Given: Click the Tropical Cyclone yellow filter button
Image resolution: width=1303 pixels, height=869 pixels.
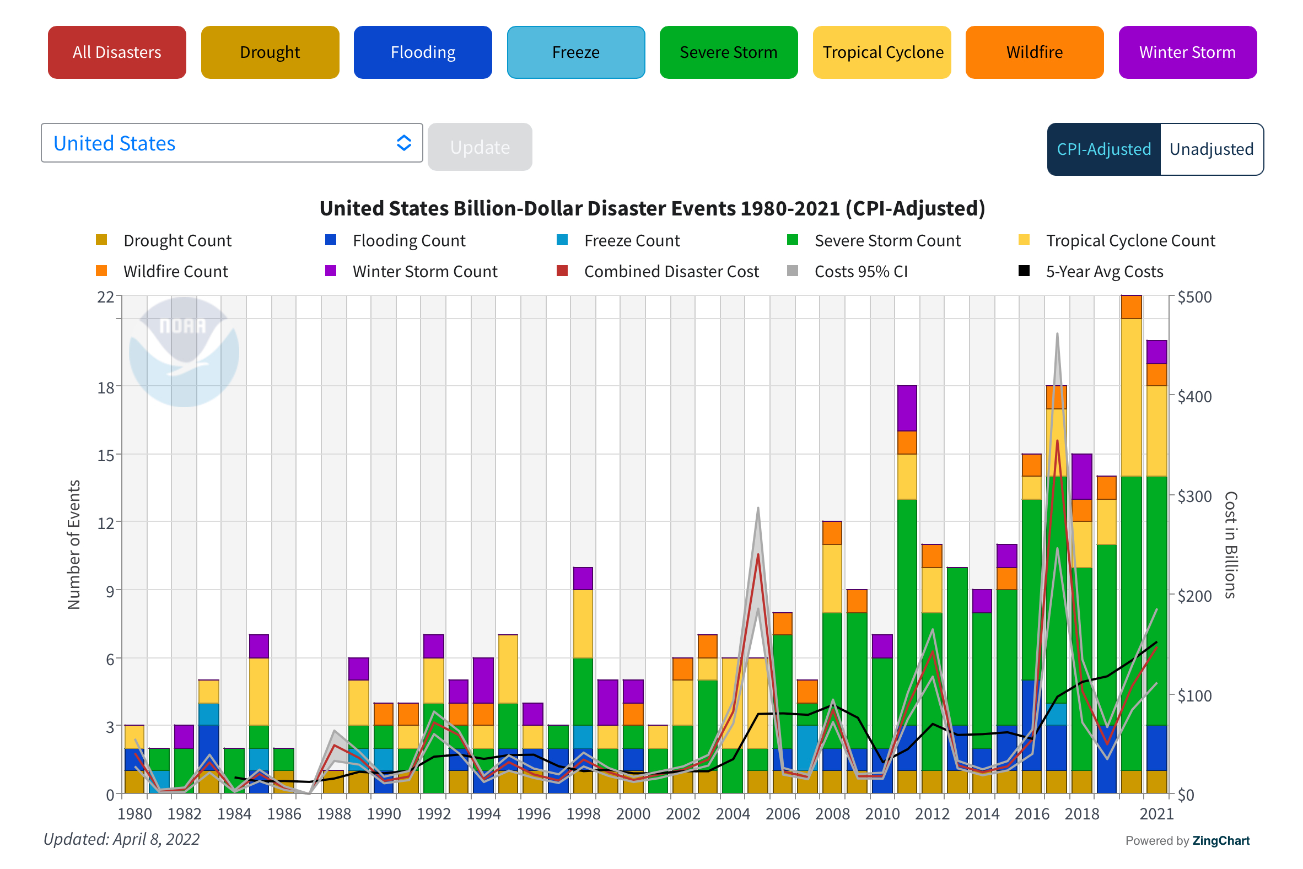Looking at the screenshot, I should 882,52.
